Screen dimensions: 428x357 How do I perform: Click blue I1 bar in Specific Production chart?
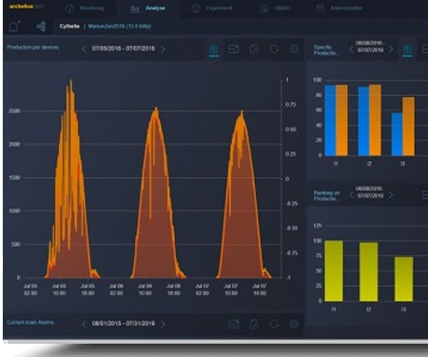[330, 120]
